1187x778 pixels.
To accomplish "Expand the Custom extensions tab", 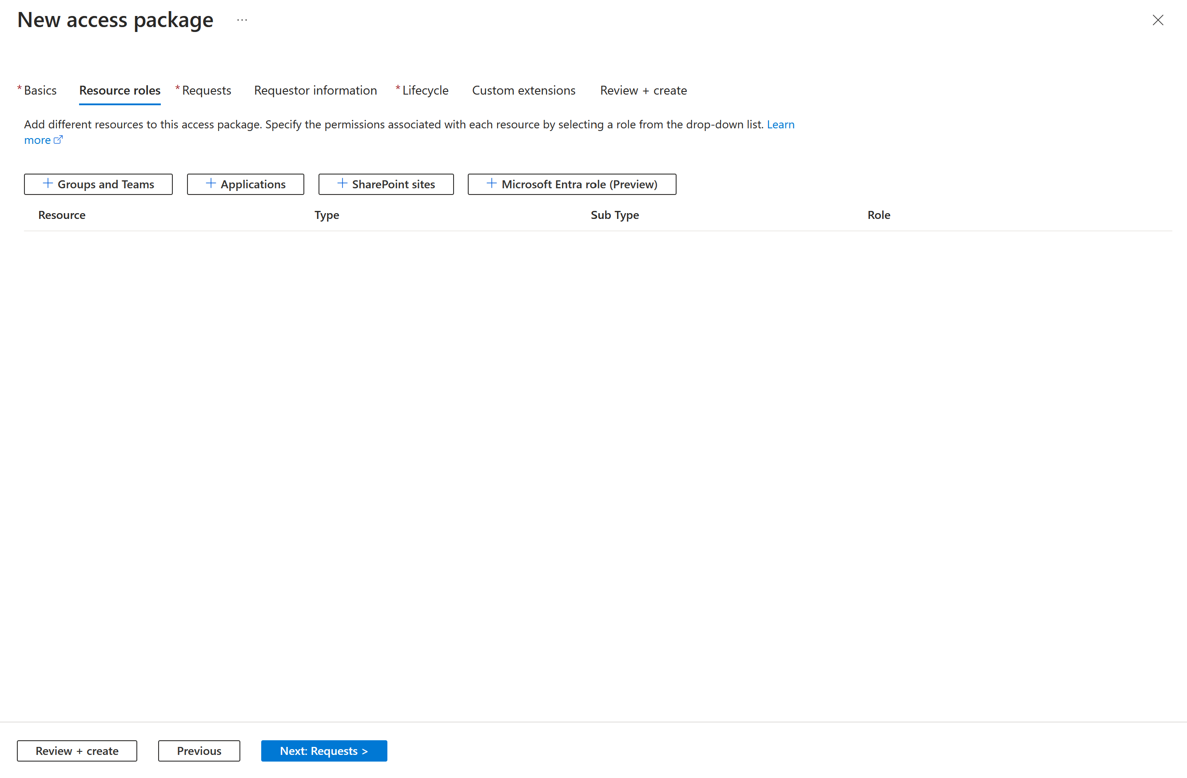I will click(x=523, y=90).
